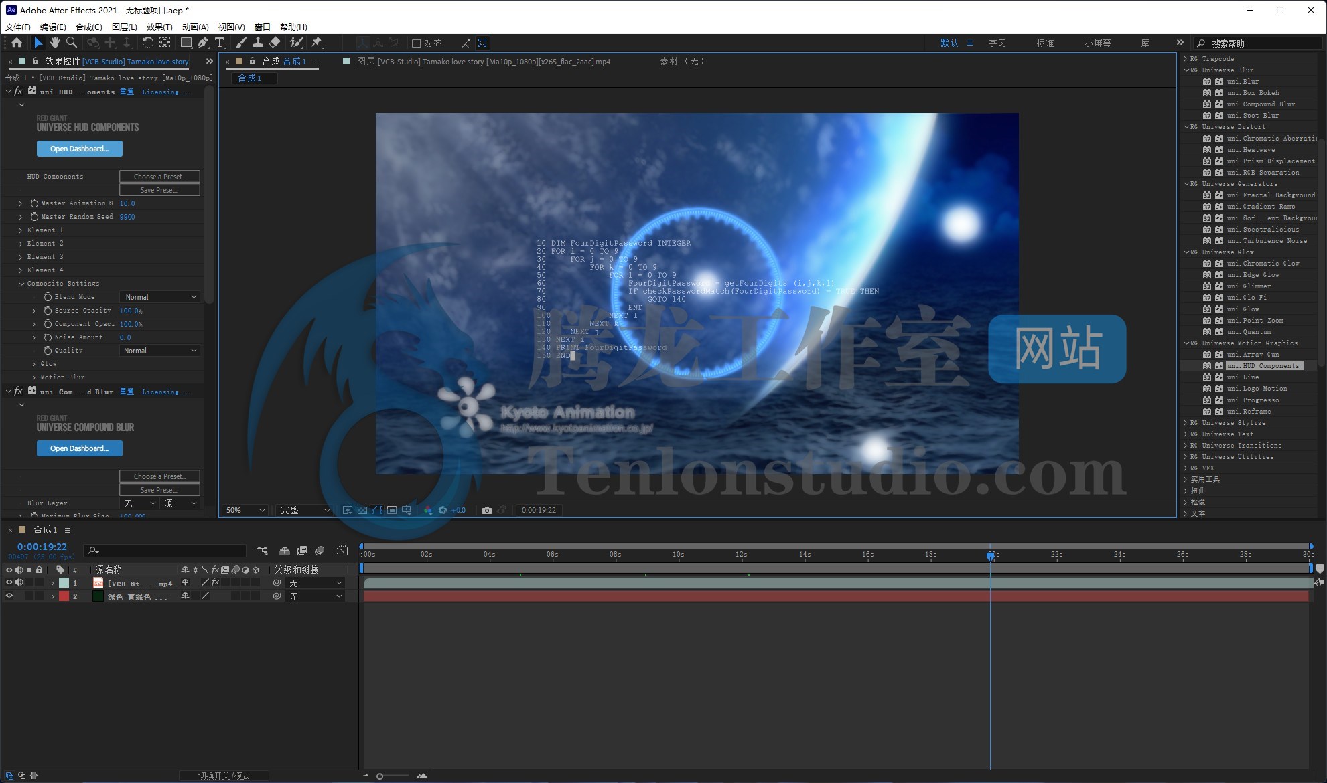
Task: Open the Graph Editor icon in timeline
Action: click(x=342, y=551)
